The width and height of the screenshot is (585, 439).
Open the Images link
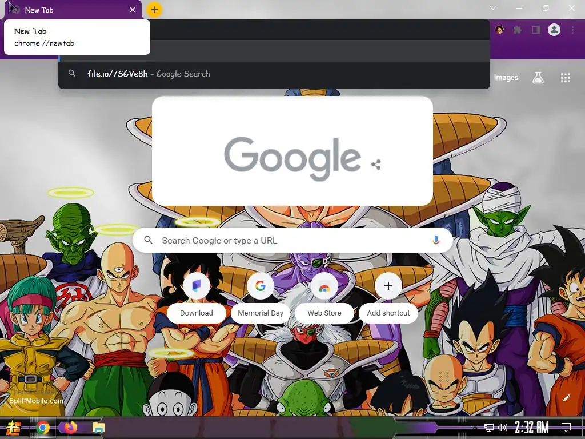coord(506,78)
